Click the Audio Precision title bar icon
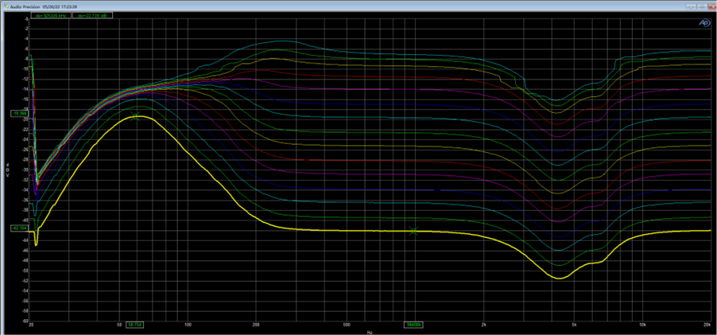717x335 pixels. (6, 7)
